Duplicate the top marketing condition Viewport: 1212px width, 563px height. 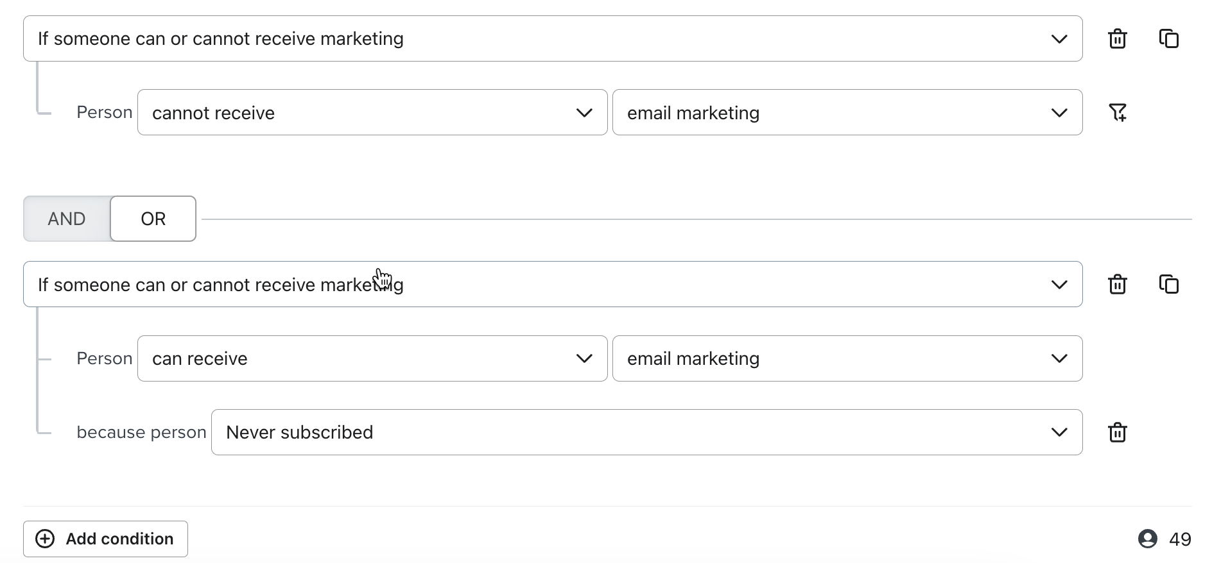(x=1168, y=39)
